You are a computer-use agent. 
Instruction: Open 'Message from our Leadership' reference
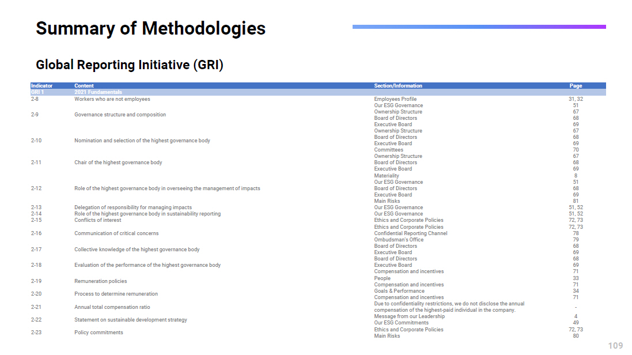point(409,316)
